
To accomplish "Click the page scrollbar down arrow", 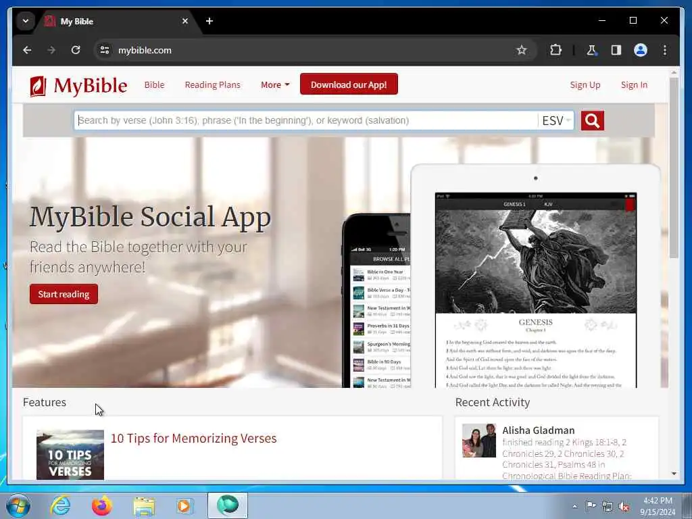I will pos(674,474).
